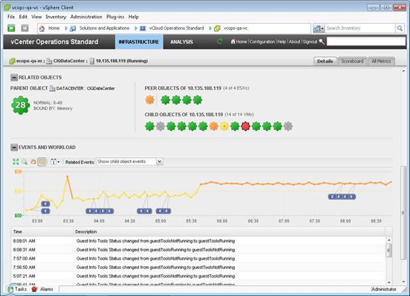
Task: Click the Time column header
Action: click(x=42, y=232)
